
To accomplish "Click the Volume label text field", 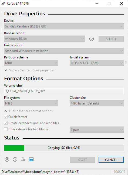I will point(64,91).
